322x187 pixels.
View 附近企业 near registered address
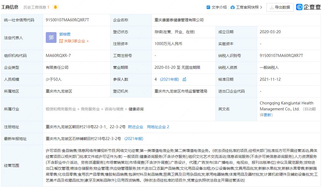pyautogui.click(x=136, y=127)
